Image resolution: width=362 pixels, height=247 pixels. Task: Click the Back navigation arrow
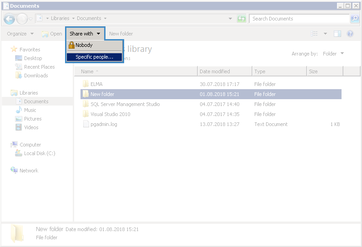(x=9, y=19)
